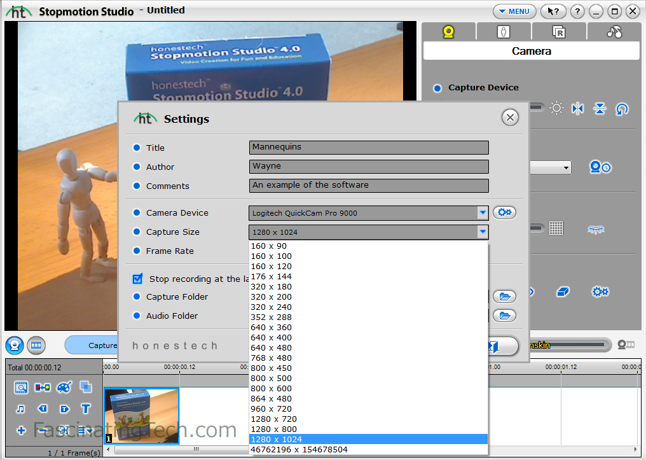Click the blue plus icon in timeline tools
This screenshot has width=646, height=460.
tap(21, 431)
